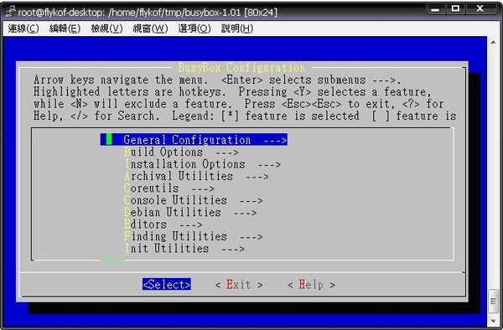
Task: Select General Configuration submenu entry
Action: pos(194,140)
